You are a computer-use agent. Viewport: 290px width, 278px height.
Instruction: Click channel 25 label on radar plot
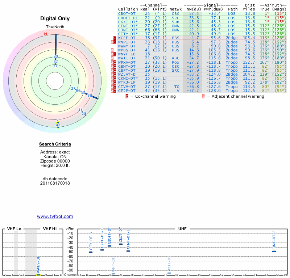click(x=55, y=67)
